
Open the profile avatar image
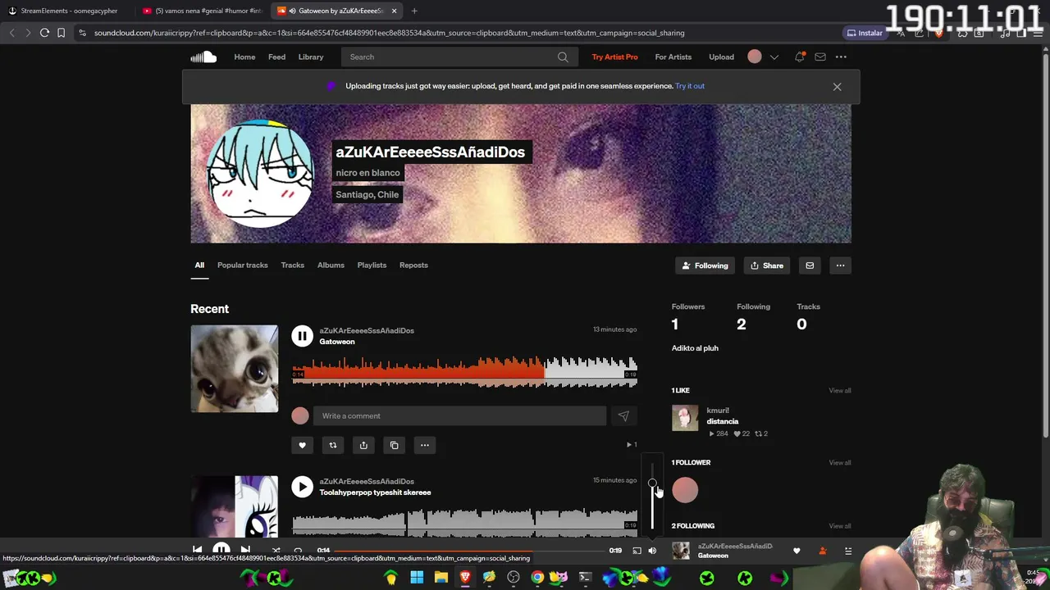click(260, 174)
